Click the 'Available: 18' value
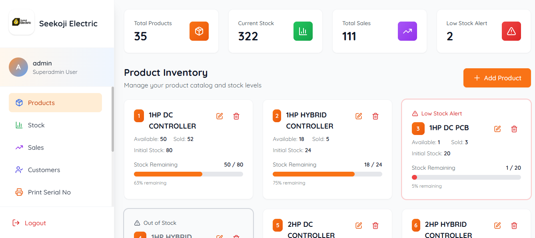 tap(288, 139)
